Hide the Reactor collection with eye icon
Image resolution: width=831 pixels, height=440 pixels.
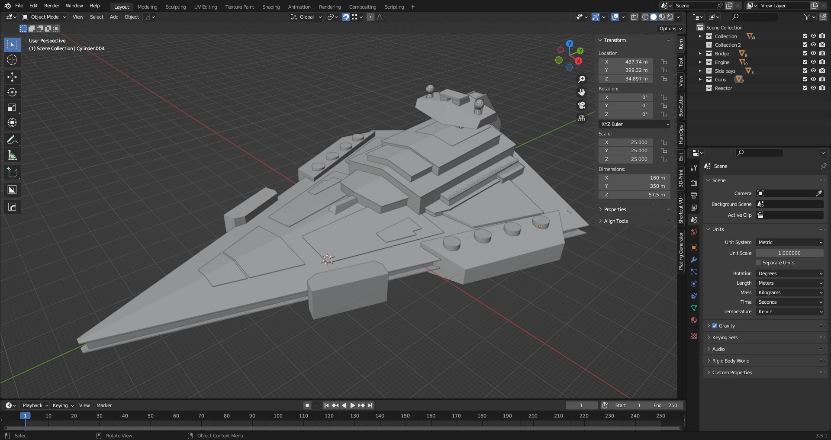click(813, 88)
